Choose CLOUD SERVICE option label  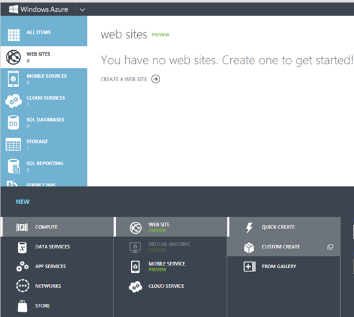coord(166,286)
